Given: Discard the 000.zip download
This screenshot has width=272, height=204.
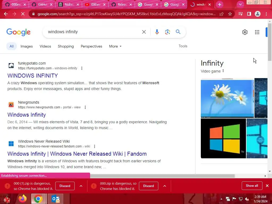Looking at the screenshot, I should coord(148,186).
